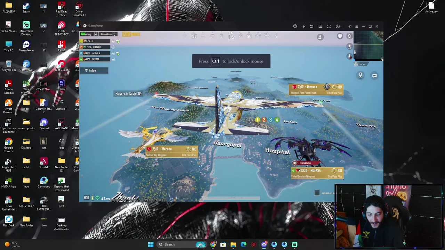
Task: Open Epic Games Launcher shortcut
Action: (x=9, y=126)
